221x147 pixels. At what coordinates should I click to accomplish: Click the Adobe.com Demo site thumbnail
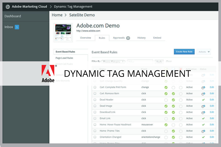click(63, 33)
